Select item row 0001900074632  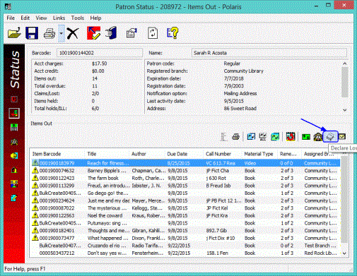[x=186, y=171]
